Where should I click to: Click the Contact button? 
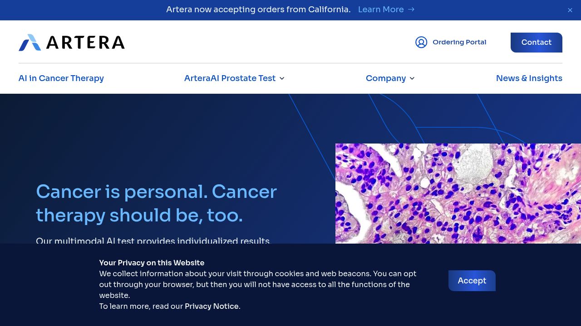click(x=537, y=43)
